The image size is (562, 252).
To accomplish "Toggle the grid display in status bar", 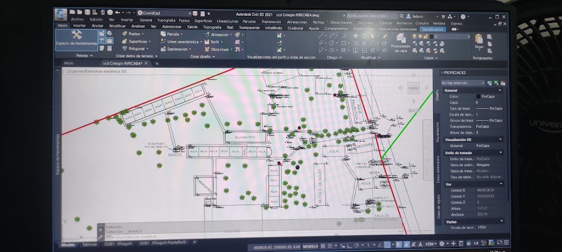I will [x=323, y=246].
